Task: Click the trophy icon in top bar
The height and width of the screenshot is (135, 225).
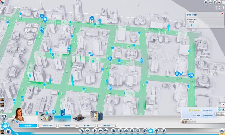Action: click(x=215, y=2)
